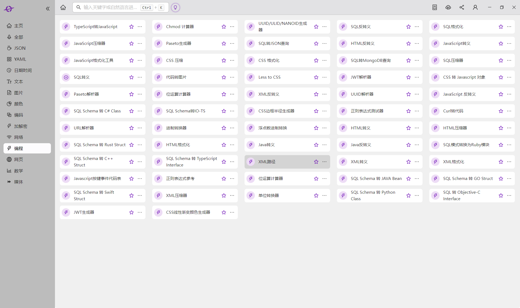This screenshot has height=308, width=520.
Task: Collapse the sidebar with the double chevron
Action: (48, 9)
